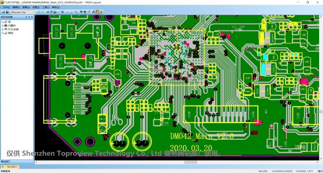Open the 帮助 (Help) menu
The width and height of the screenshot is (323, 173).
pos(56,7)
